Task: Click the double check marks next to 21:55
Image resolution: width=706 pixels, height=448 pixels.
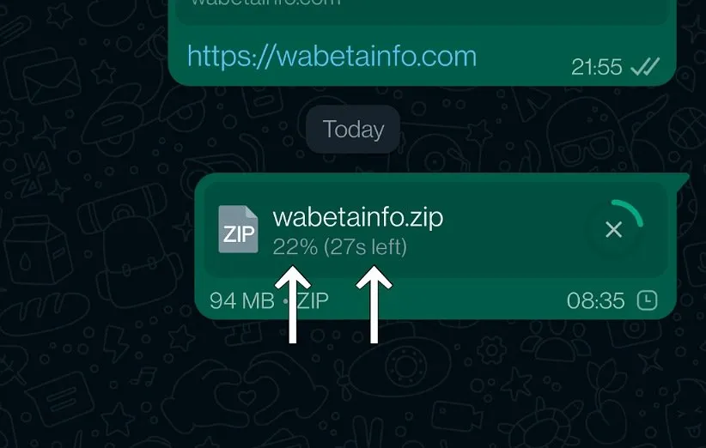Action: [x=645, y=67]
